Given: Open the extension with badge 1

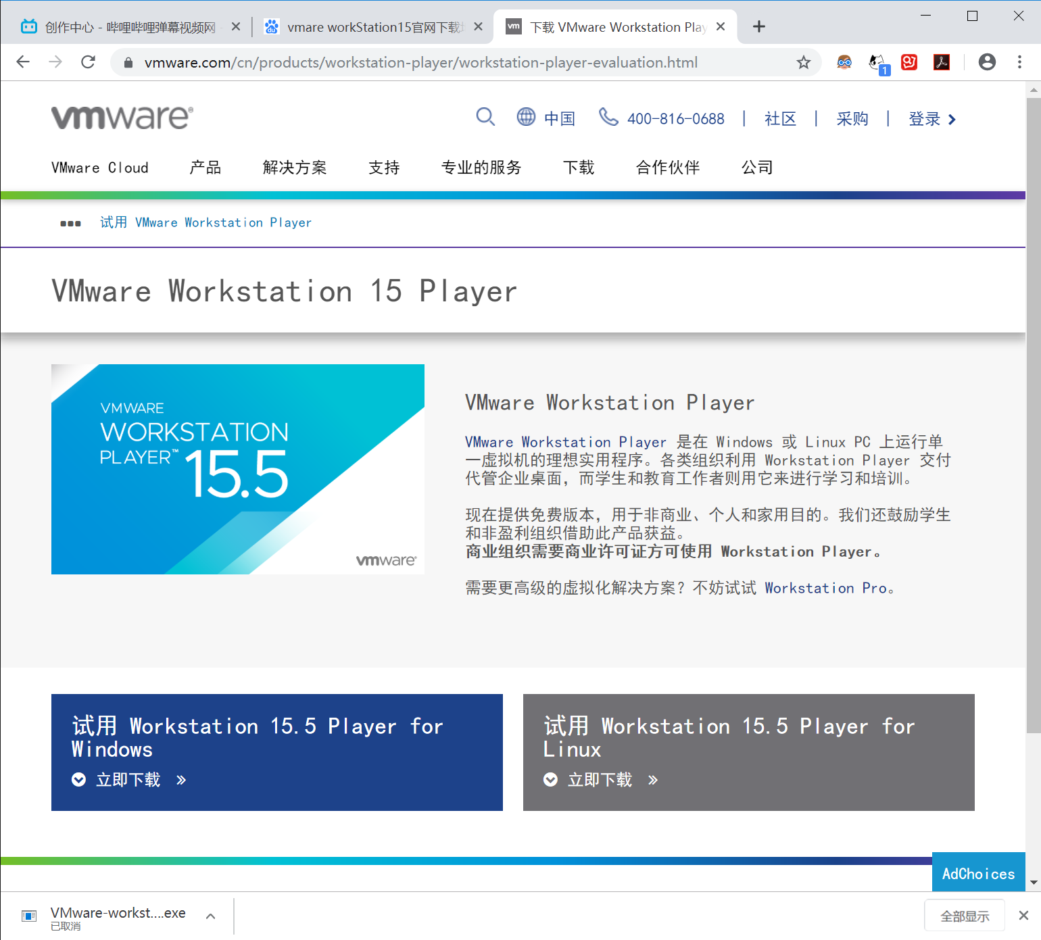Looking at the screenshot, I should 879,64.
